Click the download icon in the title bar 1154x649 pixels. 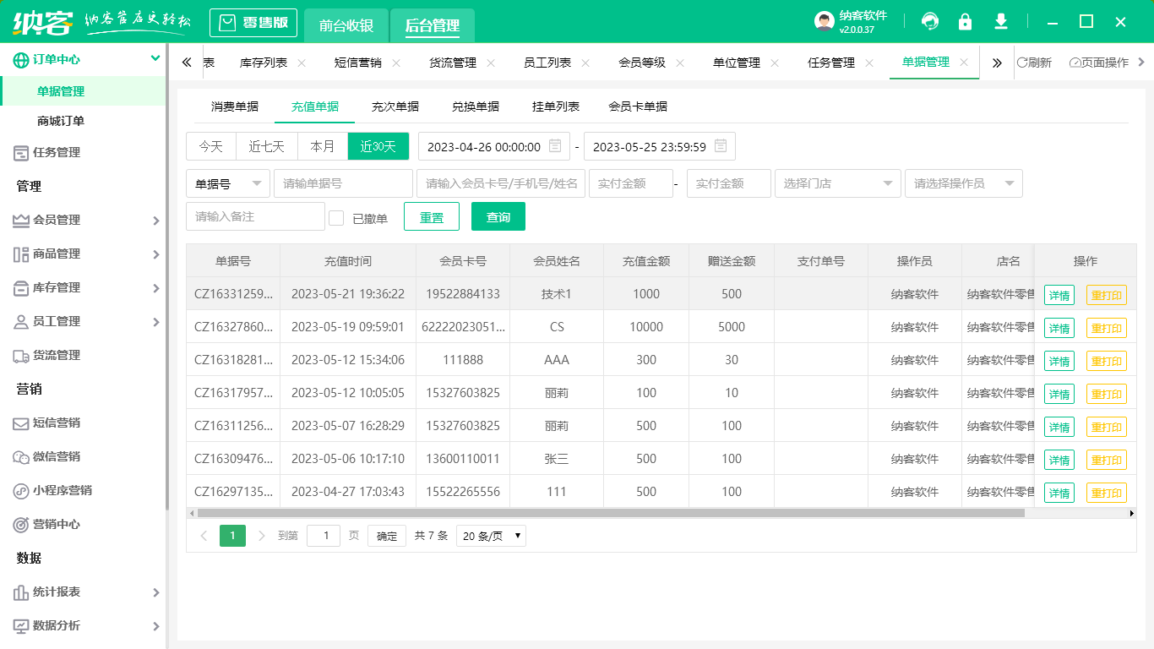(1000, 21)
